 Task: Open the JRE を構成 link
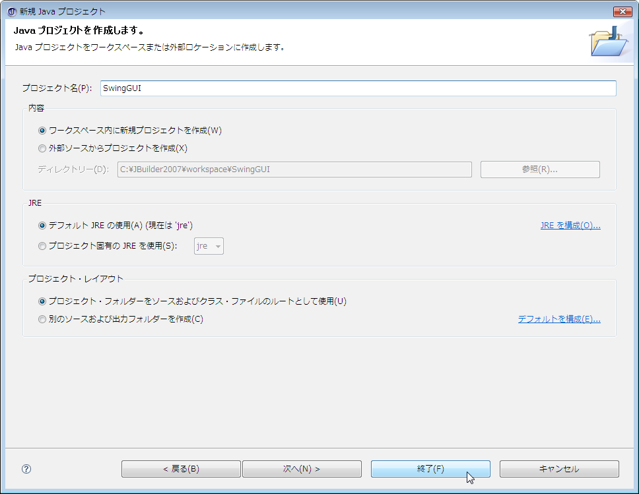(x=570, y=226)
